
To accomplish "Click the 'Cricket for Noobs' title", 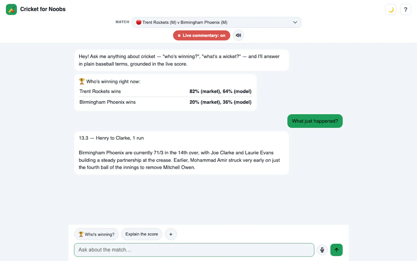I will (43, 9).
